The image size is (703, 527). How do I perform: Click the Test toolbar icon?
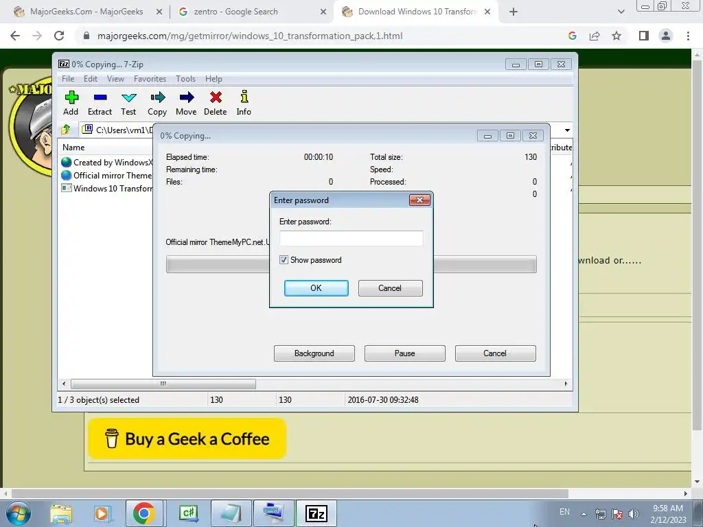click(x=128, y=103)
